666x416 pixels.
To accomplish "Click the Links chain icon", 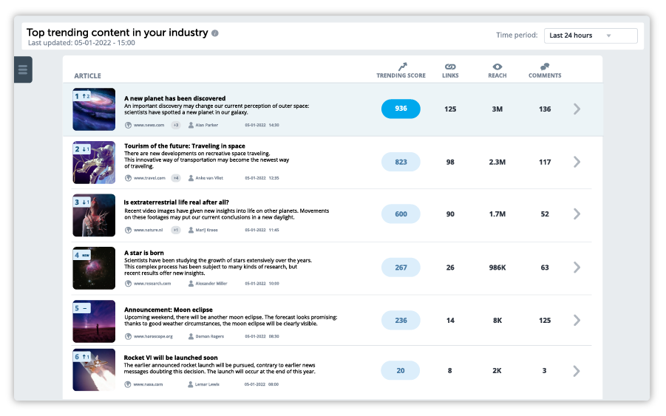I will pyautogui.click(x=450, y=67).
